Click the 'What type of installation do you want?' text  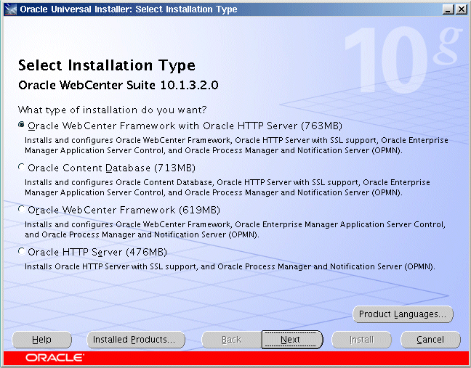coord(113,110)
